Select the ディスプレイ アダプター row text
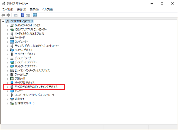Viewport: 178px width, 130px height. (x=26, y=62)
